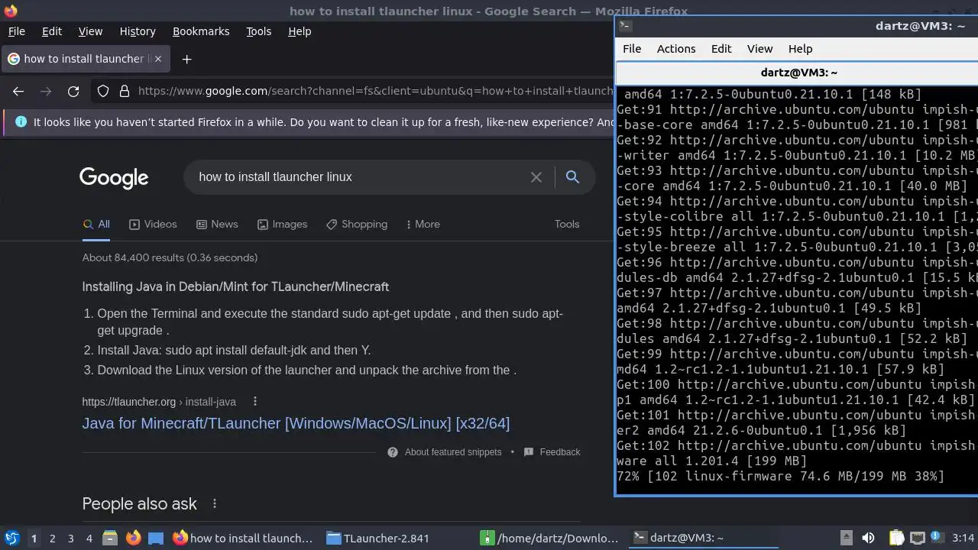Click the Feedback link
This screenshot has height=550, width=978.
point(560,452)
